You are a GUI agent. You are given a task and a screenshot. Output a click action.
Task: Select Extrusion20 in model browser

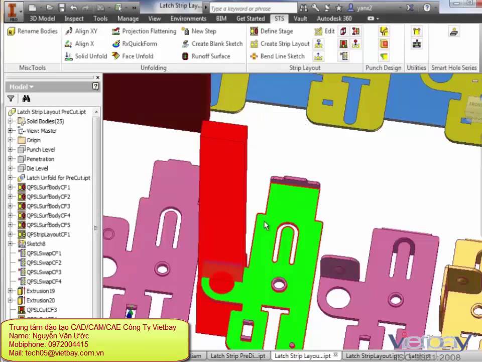point(36,300)
